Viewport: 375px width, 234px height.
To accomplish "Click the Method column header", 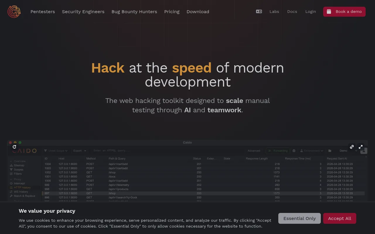I will pos(91,159).
